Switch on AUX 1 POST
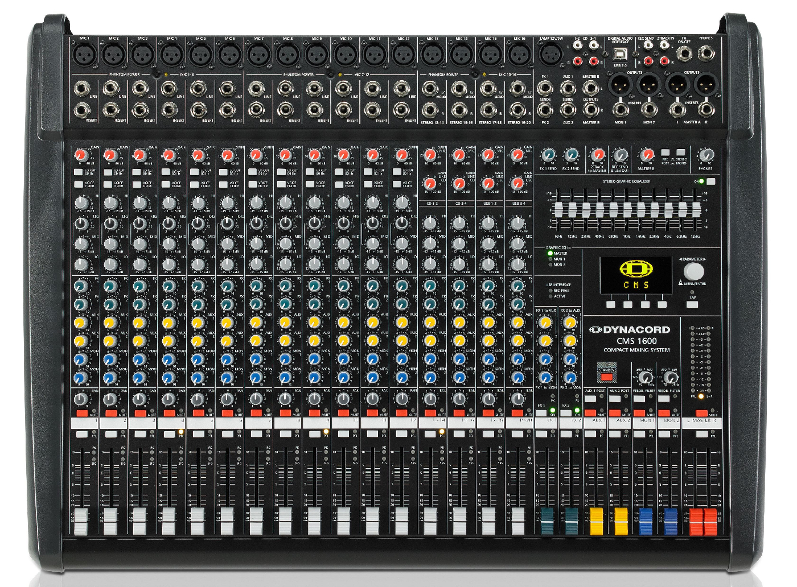 click(590, 399)
